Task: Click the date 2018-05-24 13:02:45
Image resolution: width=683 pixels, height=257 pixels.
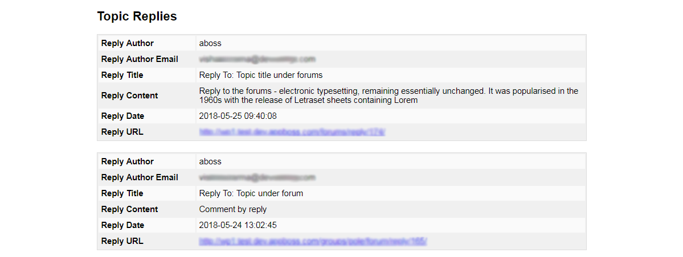Action: tap(238, 225)
